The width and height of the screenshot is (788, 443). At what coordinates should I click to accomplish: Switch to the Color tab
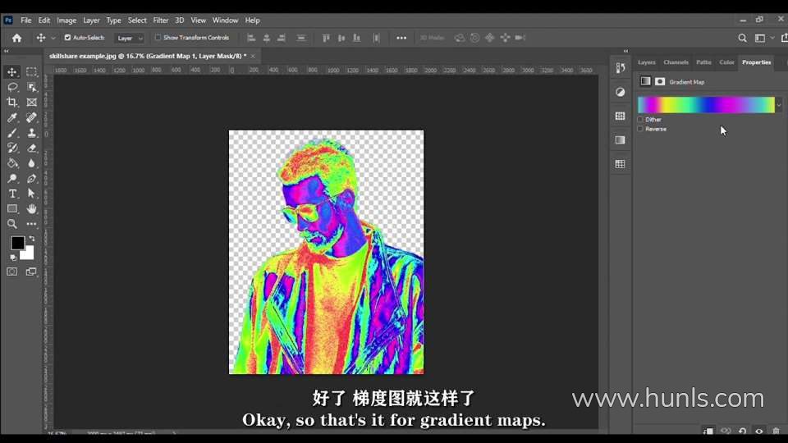[726, 62]
